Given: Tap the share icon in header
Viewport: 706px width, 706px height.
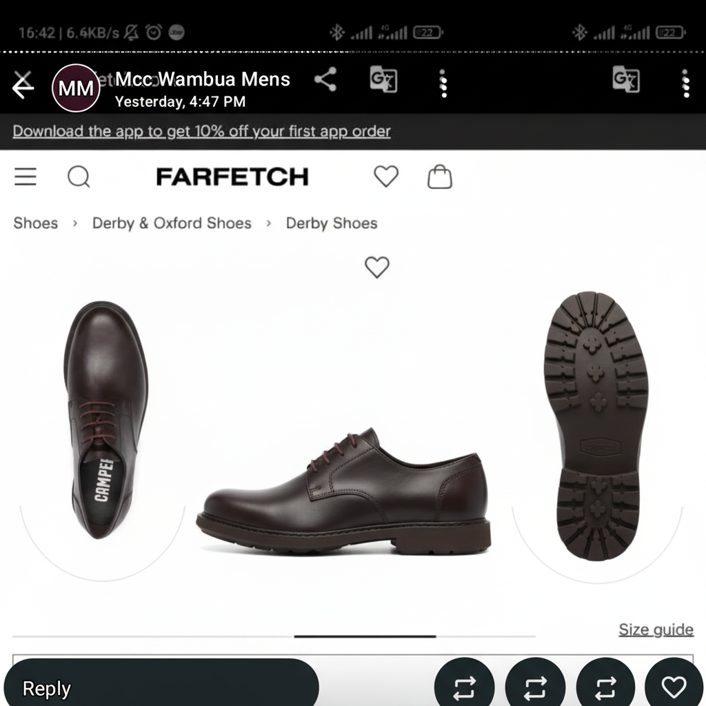Looking at the screenshot, I should click(x=325, y=80).
